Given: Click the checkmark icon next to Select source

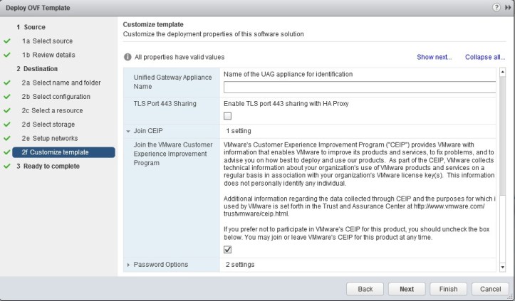Looking at the screenshot, I should point(6,41).
